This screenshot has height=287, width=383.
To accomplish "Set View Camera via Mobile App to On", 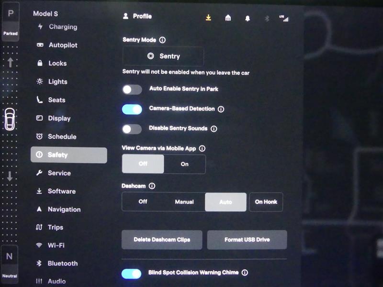I will [x=185, y=164].
